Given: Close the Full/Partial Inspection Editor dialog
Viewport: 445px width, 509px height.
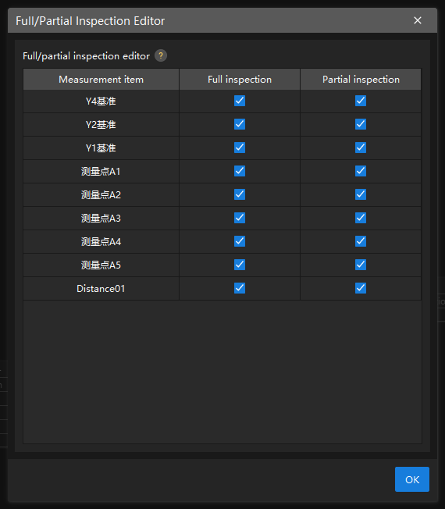Looking at the screenshot, I should [418, 20].
